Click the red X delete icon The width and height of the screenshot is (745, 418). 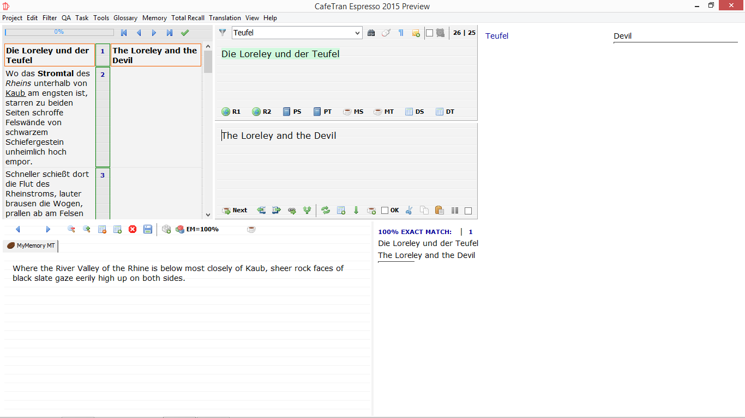pyautogui.click(x=133, y=229)
